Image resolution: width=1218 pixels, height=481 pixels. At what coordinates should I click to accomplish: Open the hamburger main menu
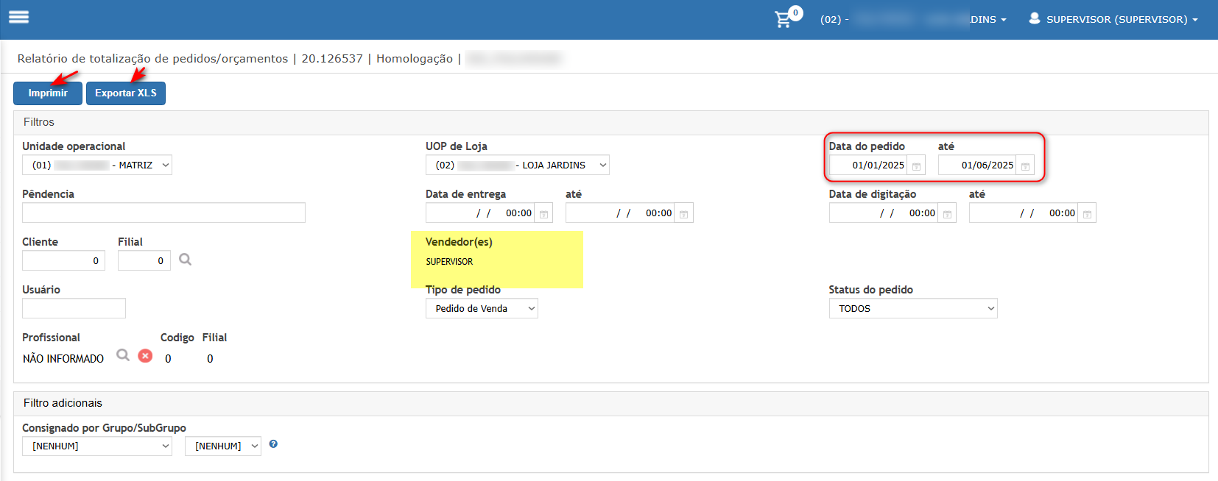[18, 17]
